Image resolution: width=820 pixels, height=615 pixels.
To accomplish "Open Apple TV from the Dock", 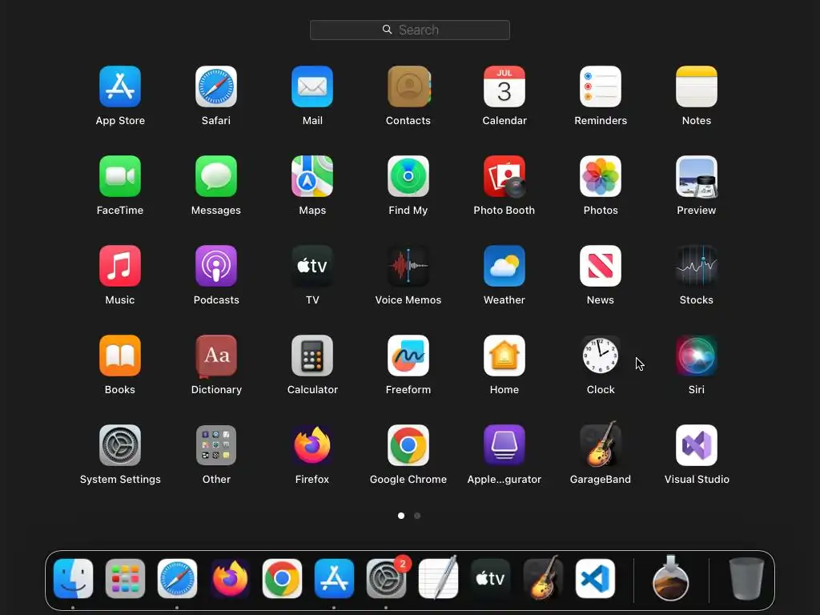I will [491, 578].
